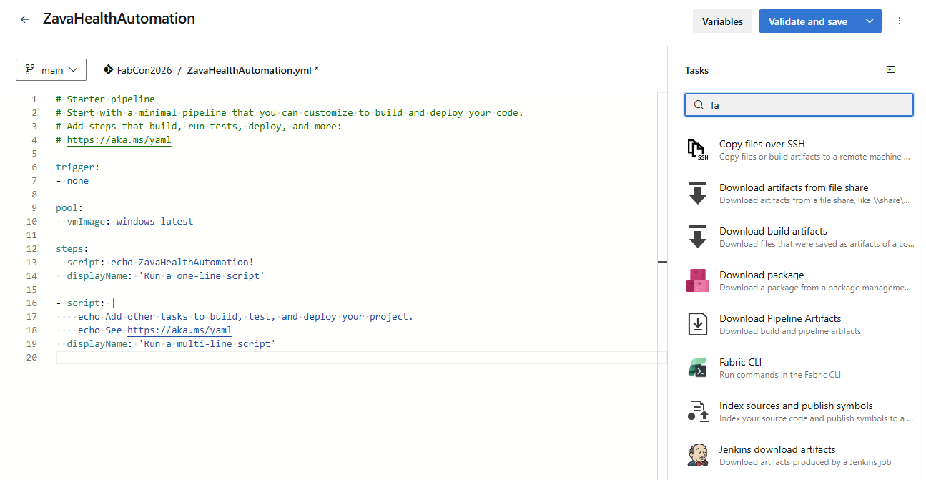Click the Download artifacts from file share icon
The width and height of the screenshot is (926, 480).
[x=697, y=192]
